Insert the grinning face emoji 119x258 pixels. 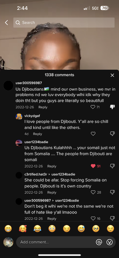(x=8, y=229)
